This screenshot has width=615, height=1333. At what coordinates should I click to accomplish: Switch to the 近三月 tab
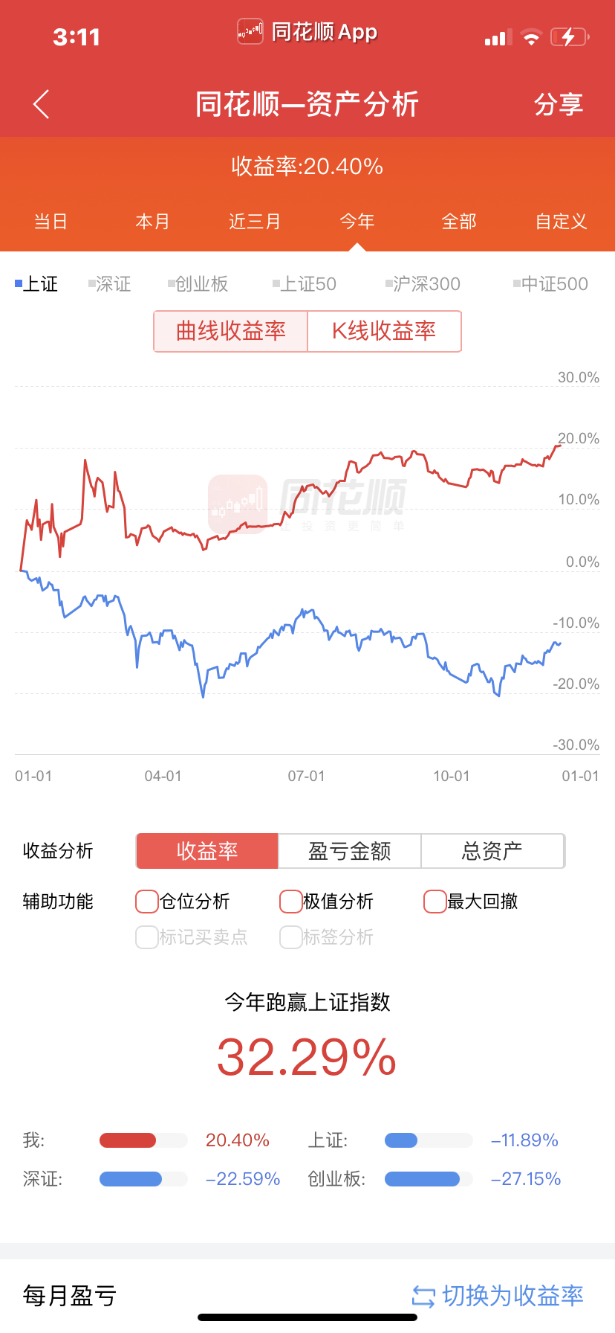tap(255, 222)
